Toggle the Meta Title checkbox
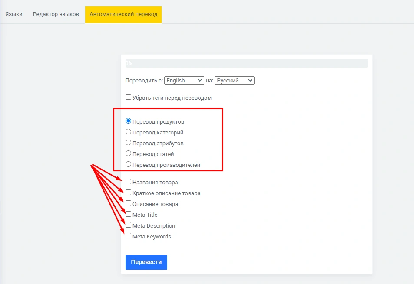This screenshot has width=414, height=284. pyautogui.click(x=128, y=214)
